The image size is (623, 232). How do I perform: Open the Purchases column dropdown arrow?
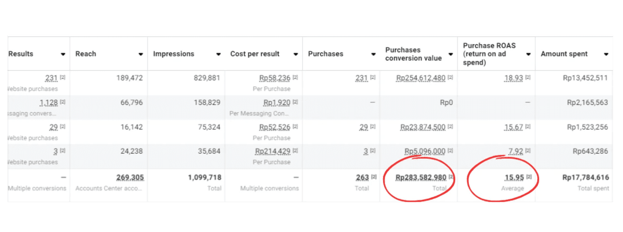(373, 54)
